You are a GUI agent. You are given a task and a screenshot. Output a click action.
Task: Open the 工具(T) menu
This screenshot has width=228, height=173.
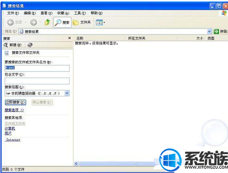tap(80, 13)
